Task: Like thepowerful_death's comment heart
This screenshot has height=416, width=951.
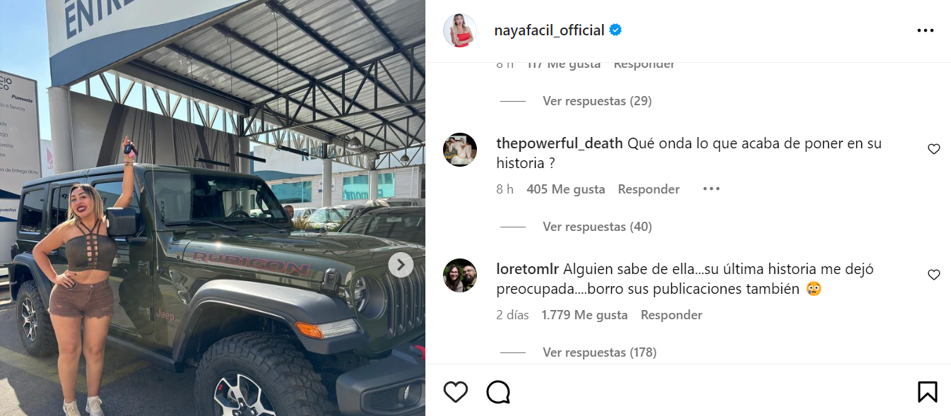Action: (x=934, y=149)
